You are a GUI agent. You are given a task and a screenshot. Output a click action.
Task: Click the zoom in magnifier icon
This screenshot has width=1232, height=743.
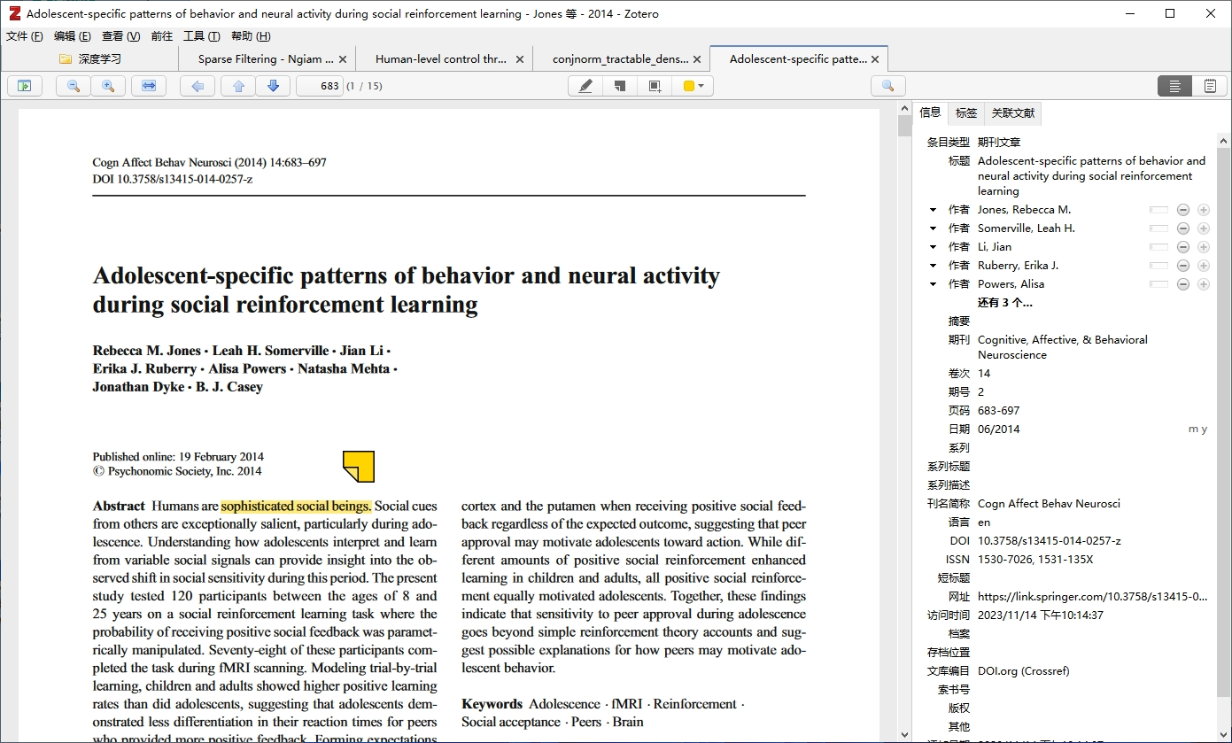point(108,86)
